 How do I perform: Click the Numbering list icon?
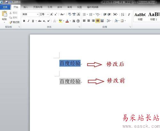91,14
